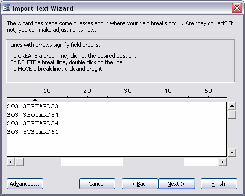Click ruler position labeled 50
Screen dimensions: 245x196
point(208,91)
